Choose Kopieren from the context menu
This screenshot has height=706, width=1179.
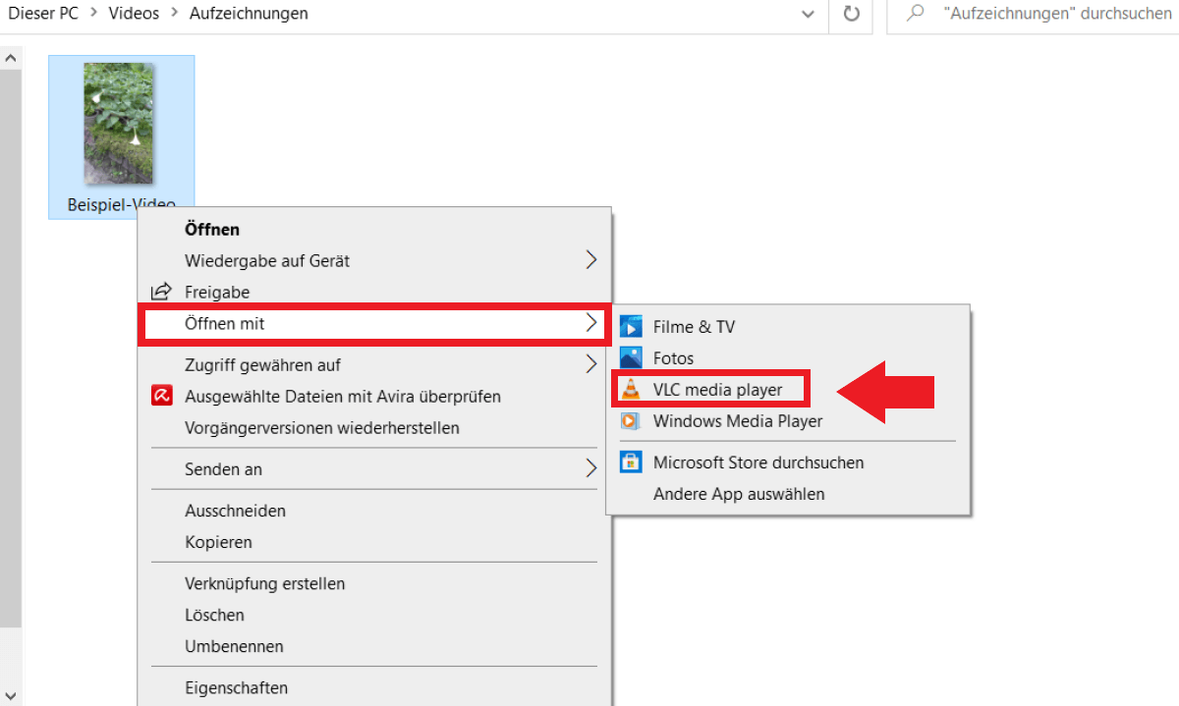374,542
